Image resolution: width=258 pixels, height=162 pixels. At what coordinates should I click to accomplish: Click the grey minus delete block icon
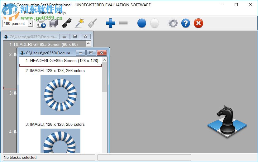pyautogui.click(x=123, y=23)
